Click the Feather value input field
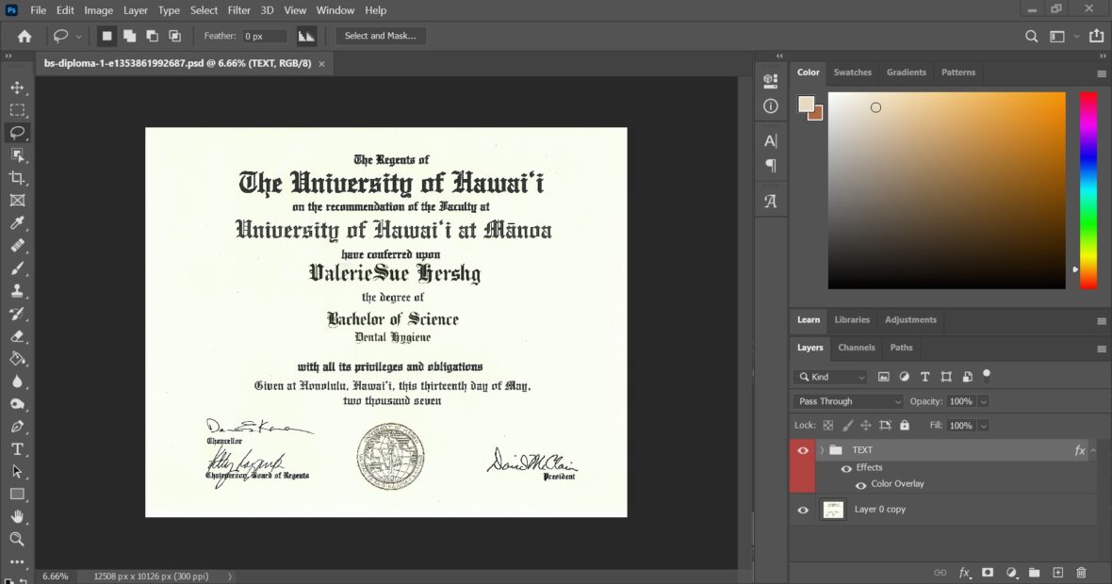Viewport: 1112px width, 584px height. (x=264, y=36)
